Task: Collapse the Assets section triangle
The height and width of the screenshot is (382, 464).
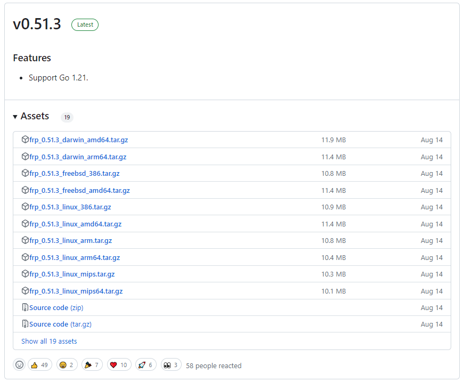Action: tap(15, 117)
